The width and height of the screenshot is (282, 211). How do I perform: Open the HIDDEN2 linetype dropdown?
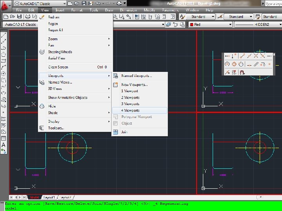pos(258,24)
